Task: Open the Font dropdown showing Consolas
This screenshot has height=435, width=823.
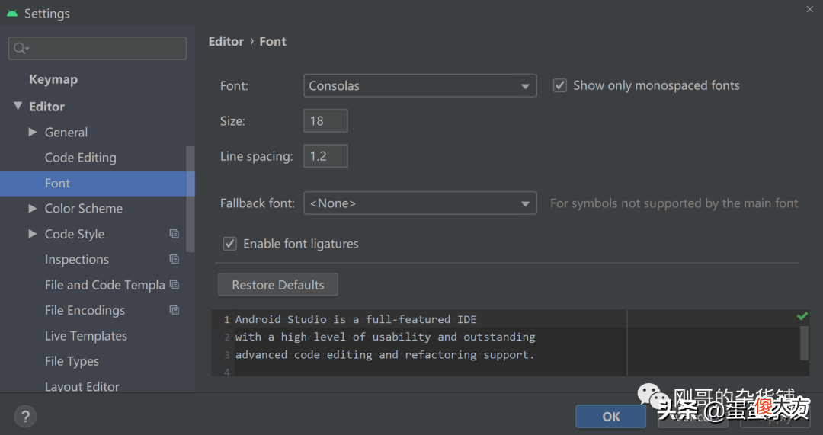Action: (x=420, y=85)
